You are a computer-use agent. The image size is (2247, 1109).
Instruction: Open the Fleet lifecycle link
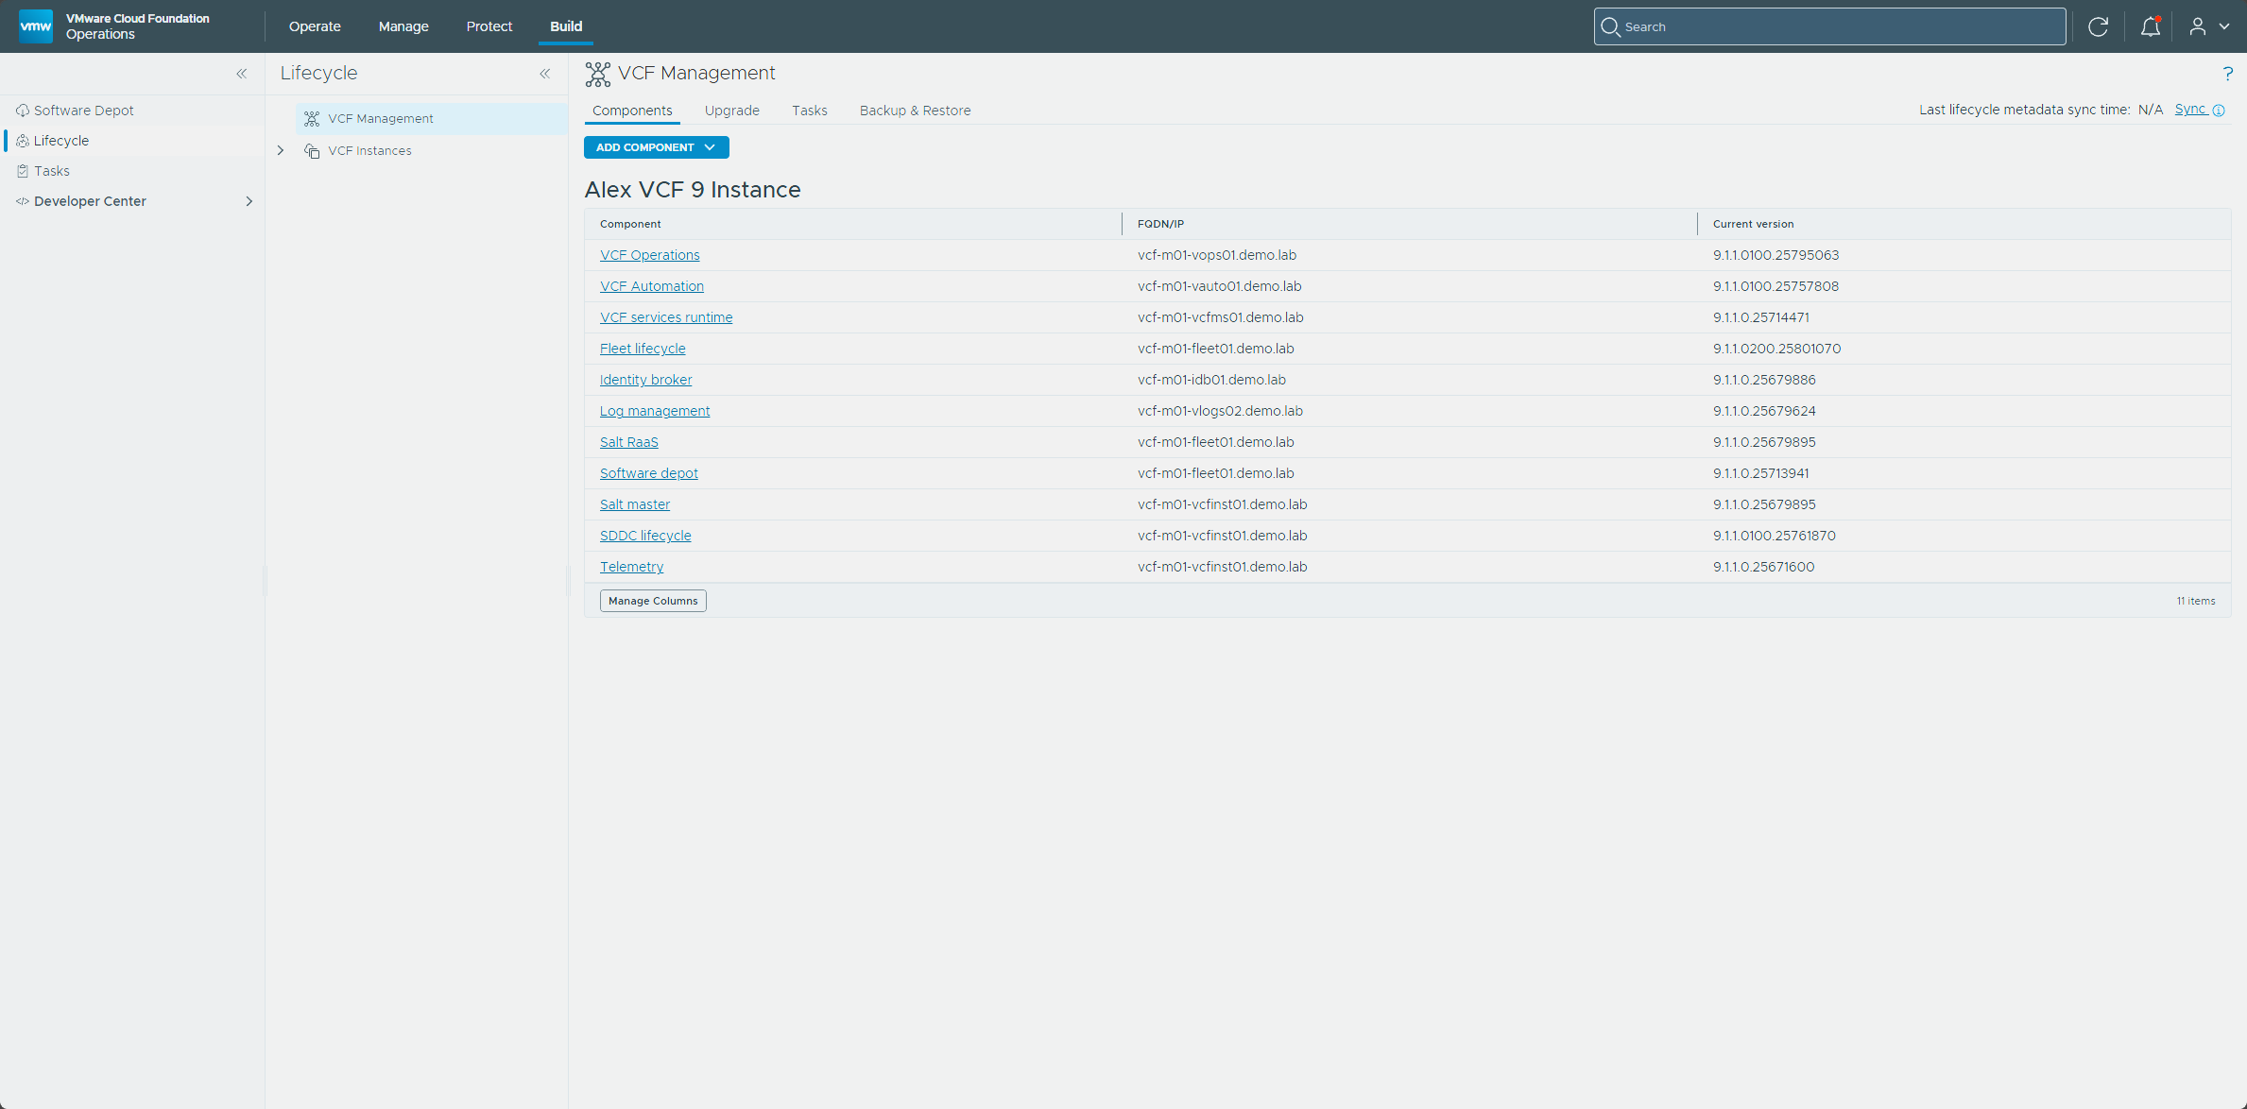[x=643, y=349]
